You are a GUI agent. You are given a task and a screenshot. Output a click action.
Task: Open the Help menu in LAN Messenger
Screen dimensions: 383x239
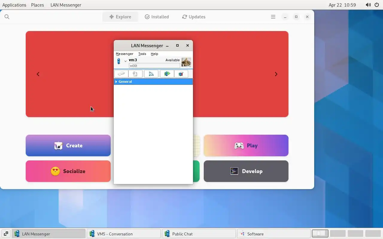pyautogui.click(x=154, y=54)
